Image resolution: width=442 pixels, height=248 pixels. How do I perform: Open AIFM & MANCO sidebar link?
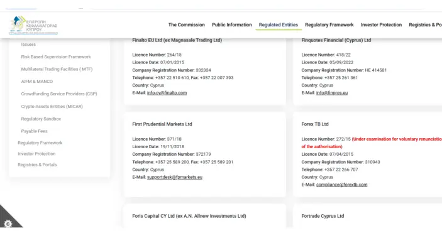coord(37,82)
